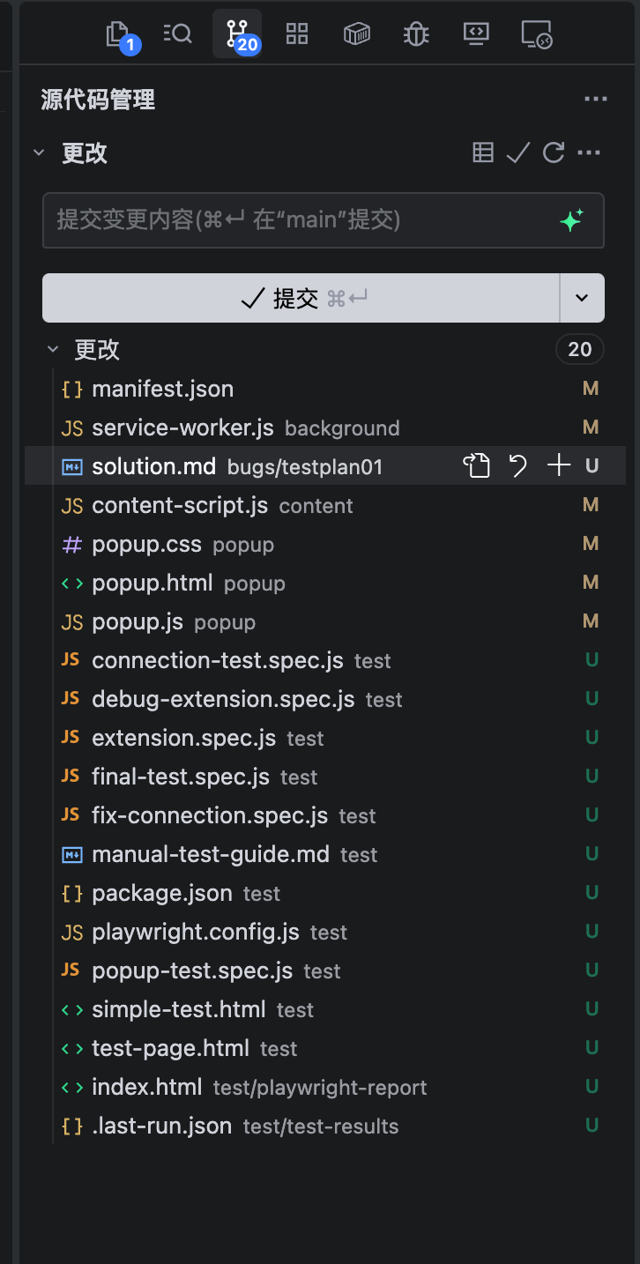This screenshot has height=1264, width=640.
Task: Select manifest.json in the changes list
Action: 162,389
